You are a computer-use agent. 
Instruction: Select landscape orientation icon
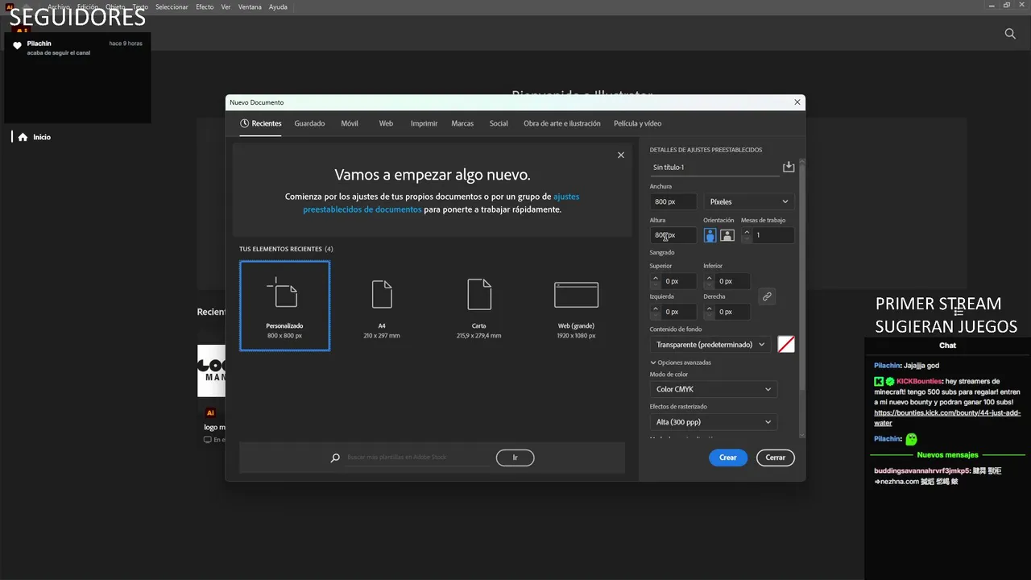(x=727, y=235)
